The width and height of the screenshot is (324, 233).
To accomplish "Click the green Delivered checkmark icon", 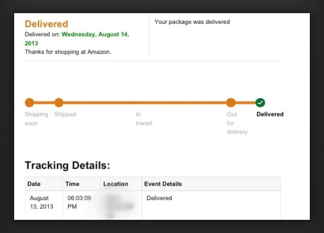I will tap(260, 102).
